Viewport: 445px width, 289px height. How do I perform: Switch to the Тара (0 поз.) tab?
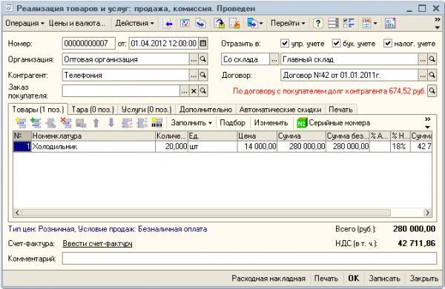93,110
